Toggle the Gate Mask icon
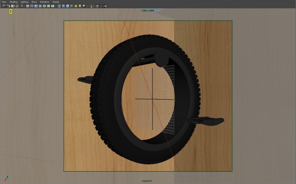Image resolution: width=296 pixels, height=184 pixels. 40,6
